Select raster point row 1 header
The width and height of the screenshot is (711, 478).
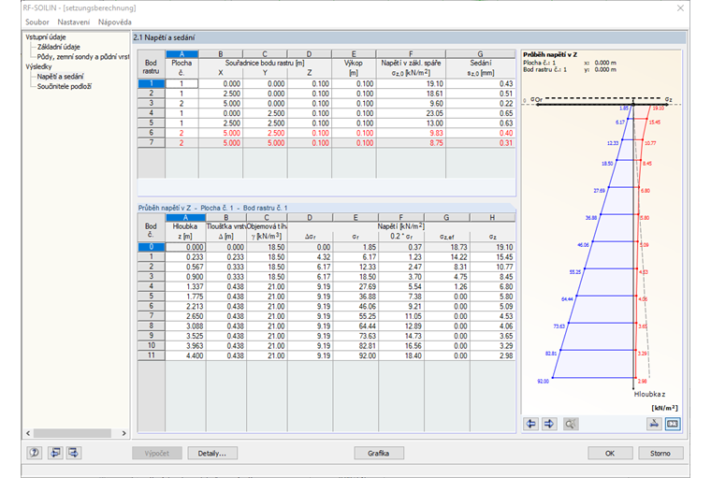point(152,83)
